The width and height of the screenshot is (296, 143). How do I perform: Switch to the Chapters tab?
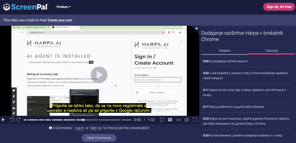[225, 50]
